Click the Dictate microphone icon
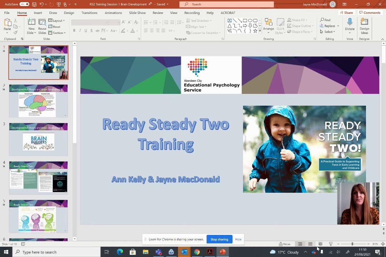The image size is (386, 257). pyautogui.click(x=350, y=22)
